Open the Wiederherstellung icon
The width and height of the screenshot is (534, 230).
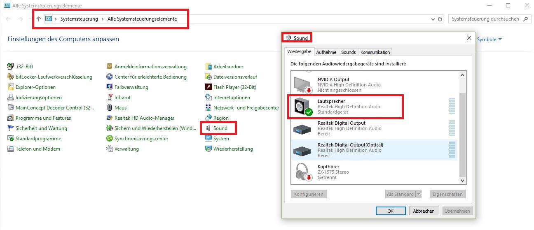click(209, 149)
